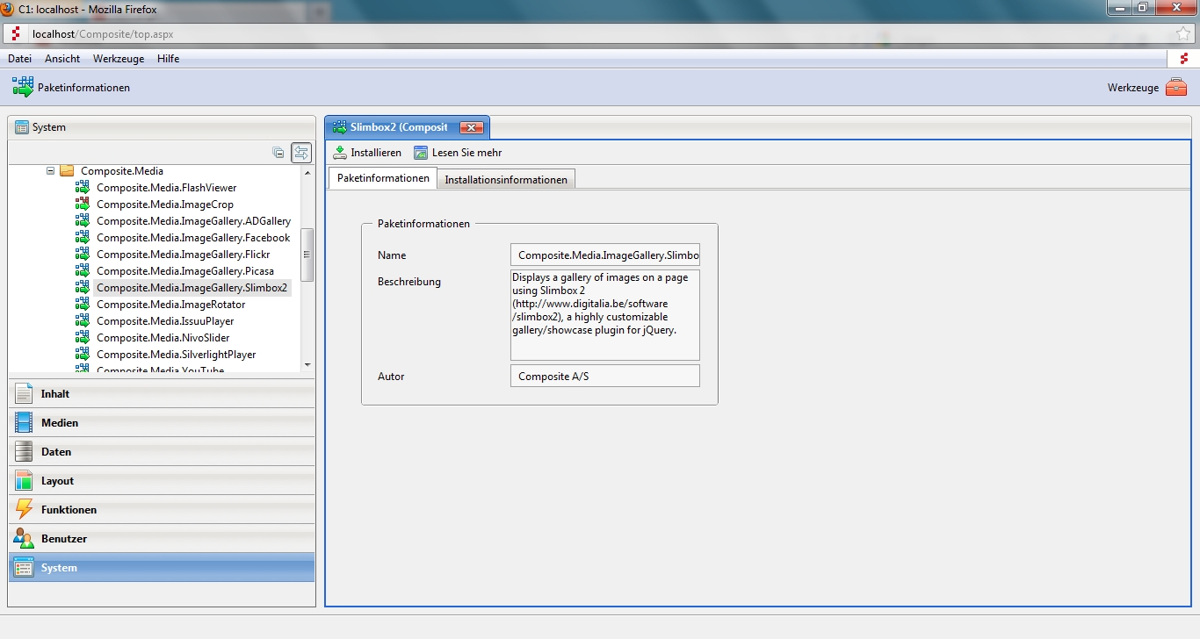
Task: Open the Layout section
Action: coord(57,481)
